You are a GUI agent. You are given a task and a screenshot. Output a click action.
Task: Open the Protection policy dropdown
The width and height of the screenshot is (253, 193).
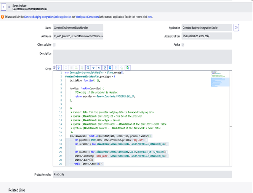click(142, 174)
